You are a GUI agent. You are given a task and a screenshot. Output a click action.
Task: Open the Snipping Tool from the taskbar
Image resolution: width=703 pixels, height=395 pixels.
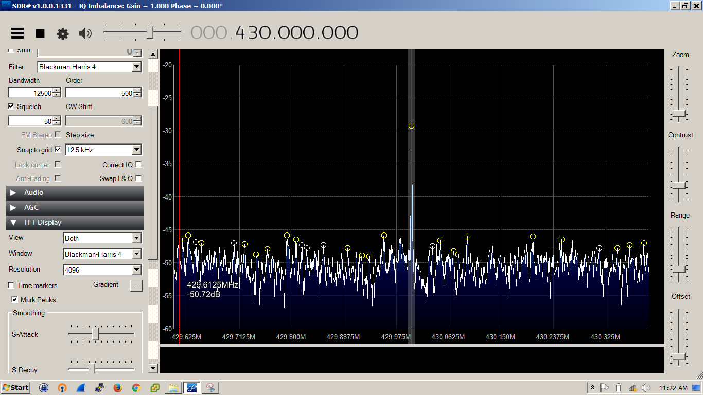pyautogui.click(x=210, y=388)
